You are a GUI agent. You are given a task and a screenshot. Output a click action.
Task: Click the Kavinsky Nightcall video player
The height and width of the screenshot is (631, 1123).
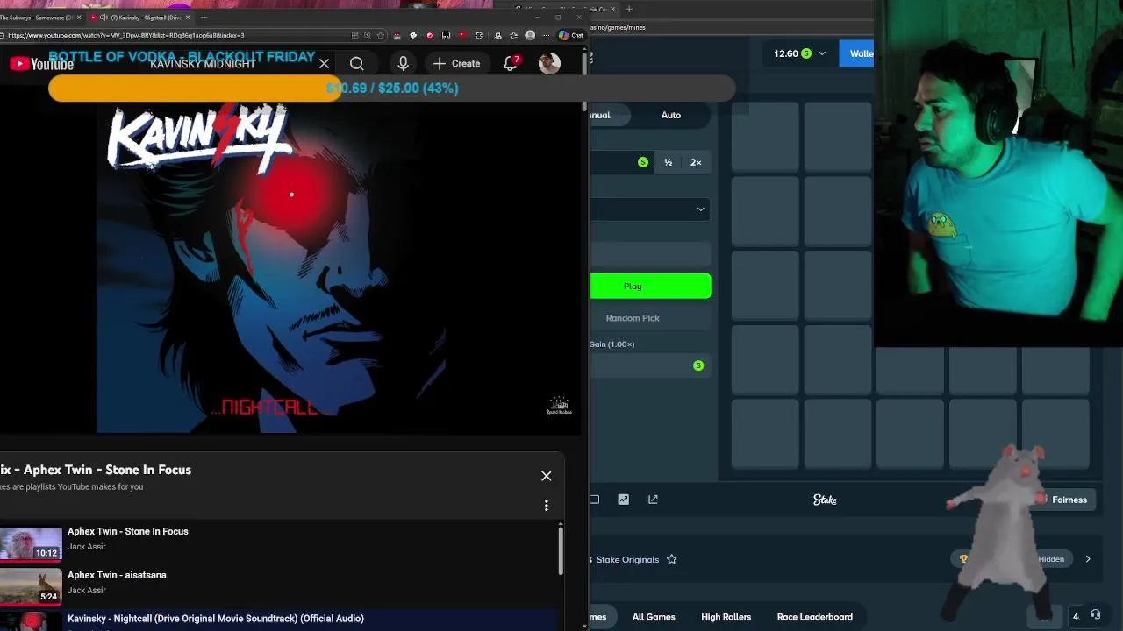[292, 267]
